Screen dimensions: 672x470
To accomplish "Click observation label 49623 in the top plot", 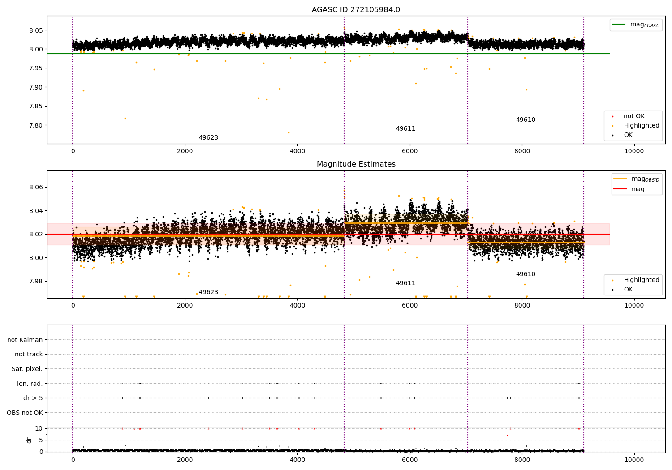I will 208,138.
